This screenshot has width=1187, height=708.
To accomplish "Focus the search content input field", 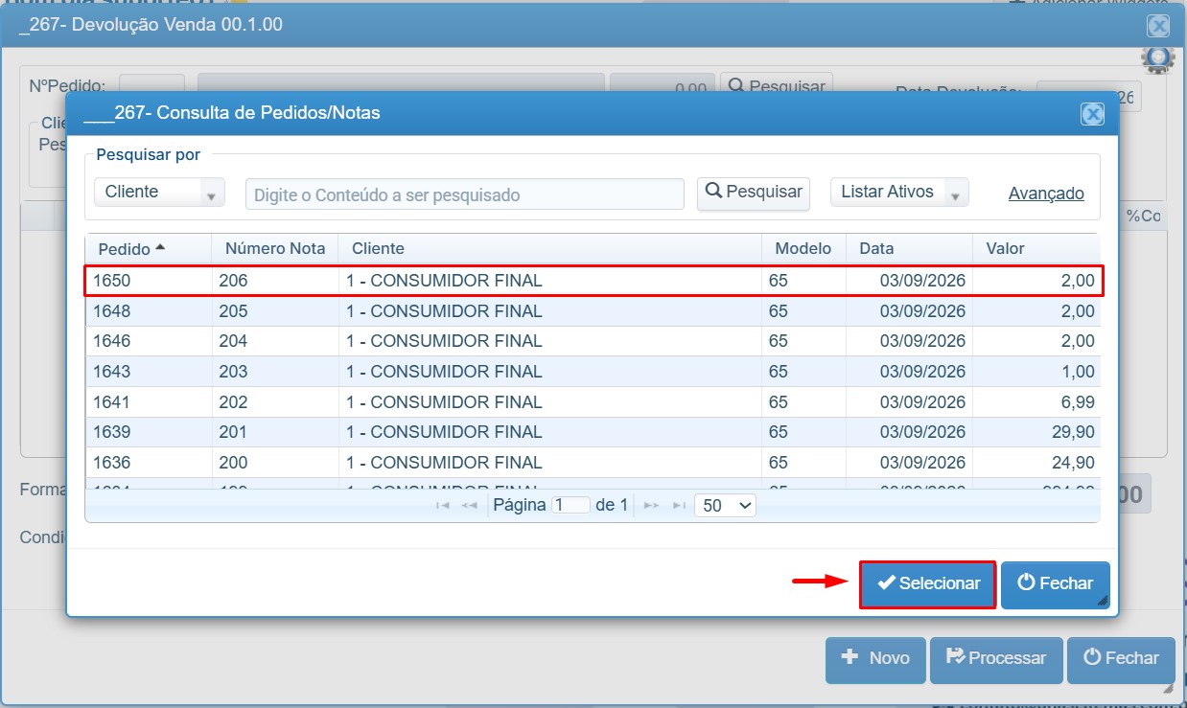I will tap(465, 194).
